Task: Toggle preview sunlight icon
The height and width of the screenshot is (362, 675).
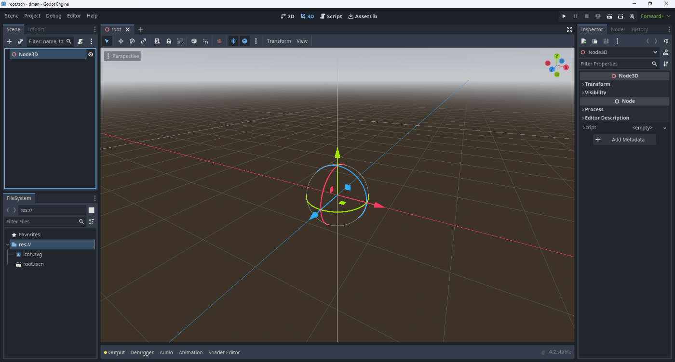Action: 233,41
